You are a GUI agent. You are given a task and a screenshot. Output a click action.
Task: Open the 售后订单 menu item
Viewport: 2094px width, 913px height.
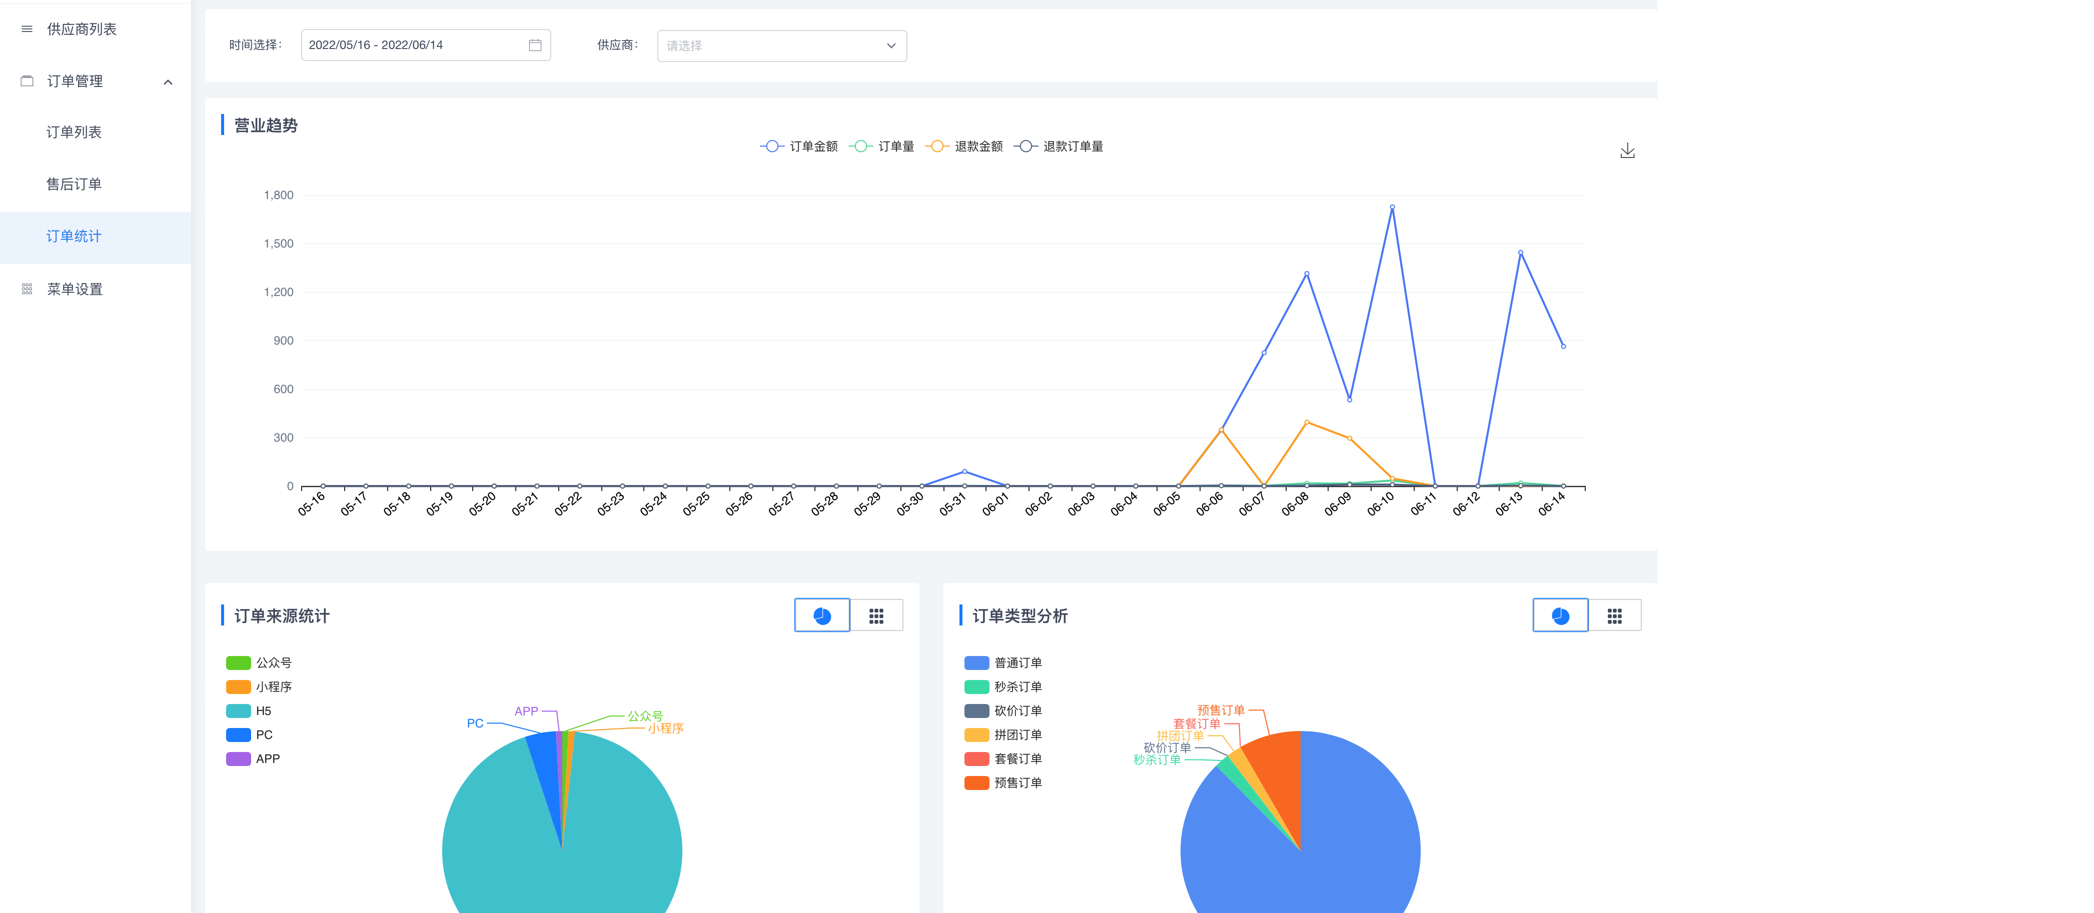74,184
